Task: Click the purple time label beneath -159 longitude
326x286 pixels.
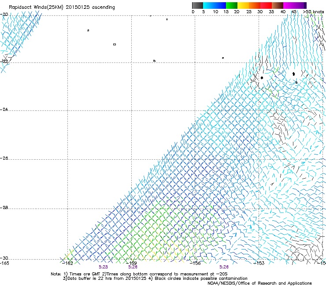Action: (133, 267)
